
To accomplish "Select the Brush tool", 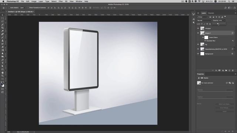I will coord(3,37).
